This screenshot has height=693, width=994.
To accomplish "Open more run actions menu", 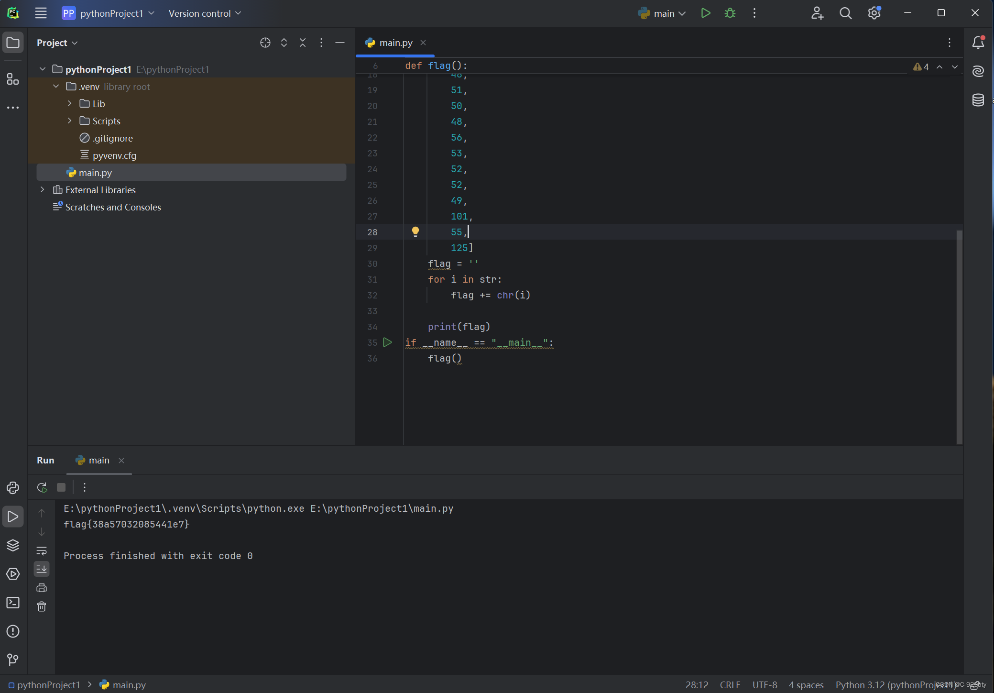I will pos(754,13).
